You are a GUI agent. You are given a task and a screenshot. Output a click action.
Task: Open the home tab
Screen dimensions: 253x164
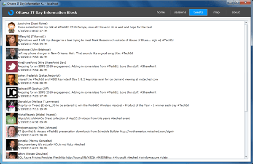(x=161, y=12)
